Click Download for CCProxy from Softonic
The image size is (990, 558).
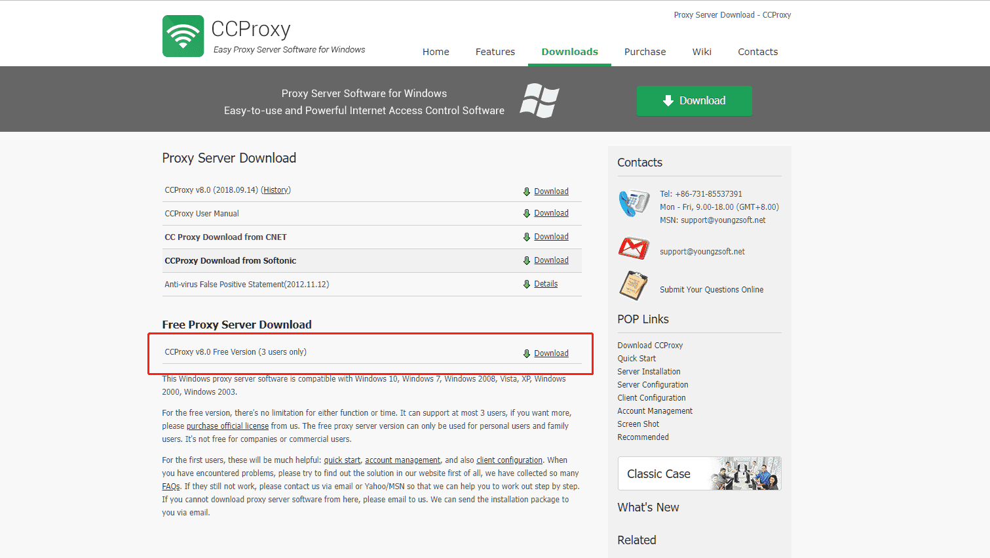[x=551, y=260]
